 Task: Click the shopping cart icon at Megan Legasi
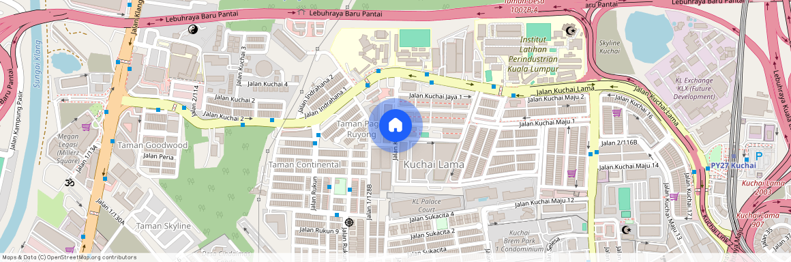(86, 127)
